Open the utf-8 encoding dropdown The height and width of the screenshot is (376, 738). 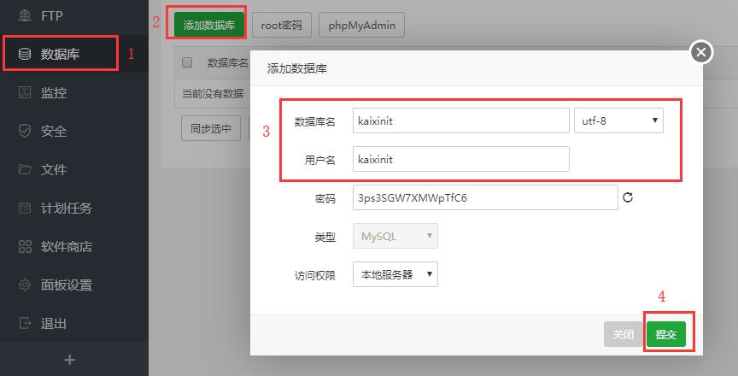(x=618, y=120)
